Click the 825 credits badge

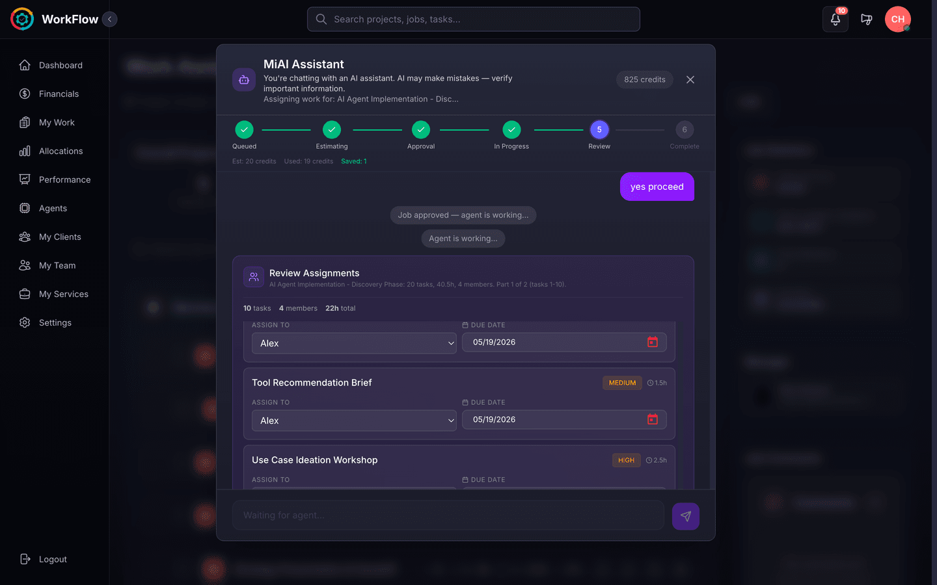645,79
